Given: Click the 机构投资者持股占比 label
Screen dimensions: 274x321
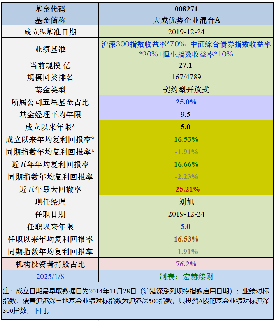Looking at the screenshot, I should pyautogui.click(x=50, y=264).
